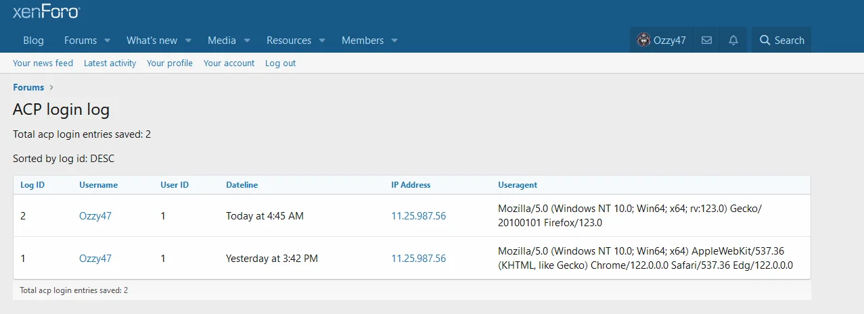Open the Your profile link
Image resolution: width=864 pixels, height=314 pixels.
coord(169,63)
